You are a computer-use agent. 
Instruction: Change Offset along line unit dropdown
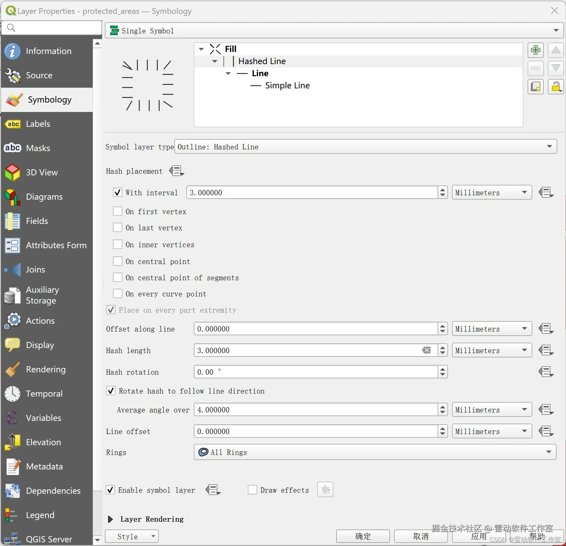[492, 329]
